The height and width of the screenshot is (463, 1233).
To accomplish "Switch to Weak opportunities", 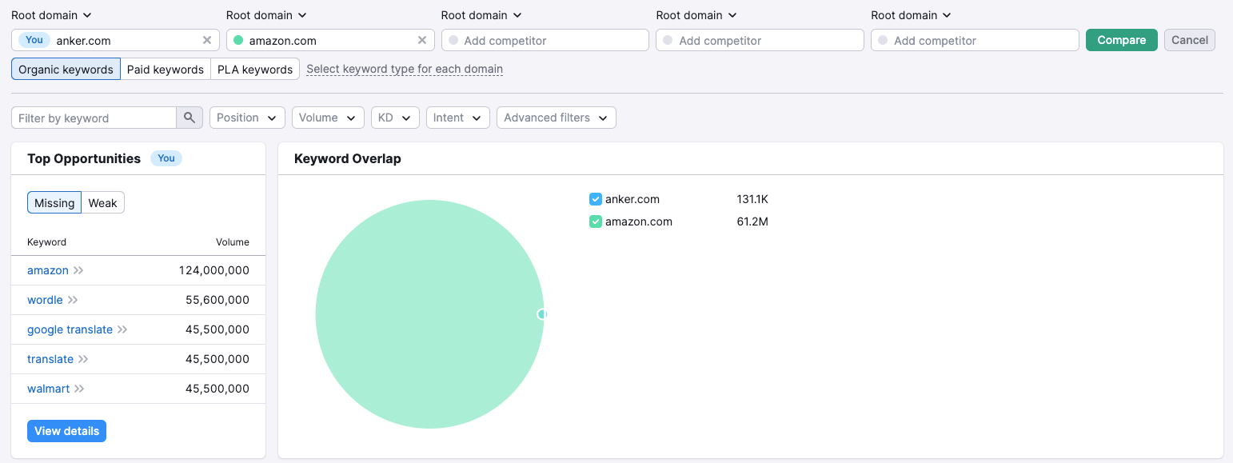I will (x=103, y=203).
